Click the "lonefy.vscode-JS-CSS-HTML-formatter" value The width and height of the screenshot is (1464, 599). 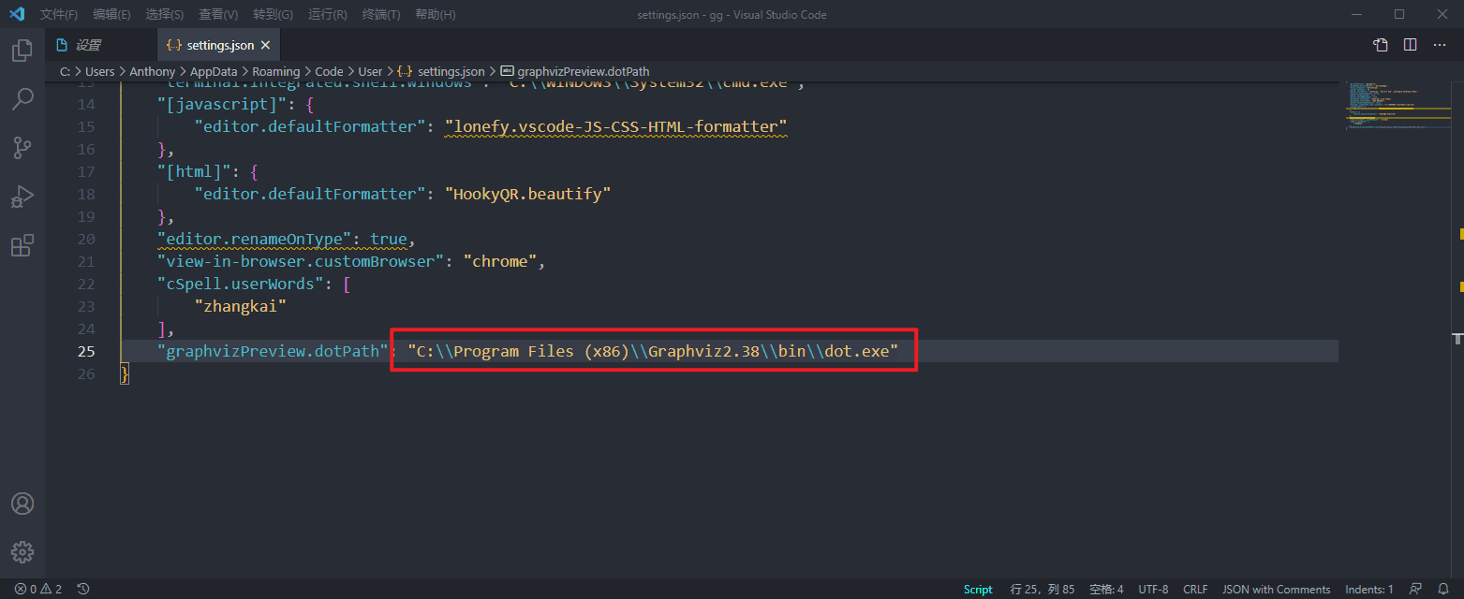coord(616,127)
